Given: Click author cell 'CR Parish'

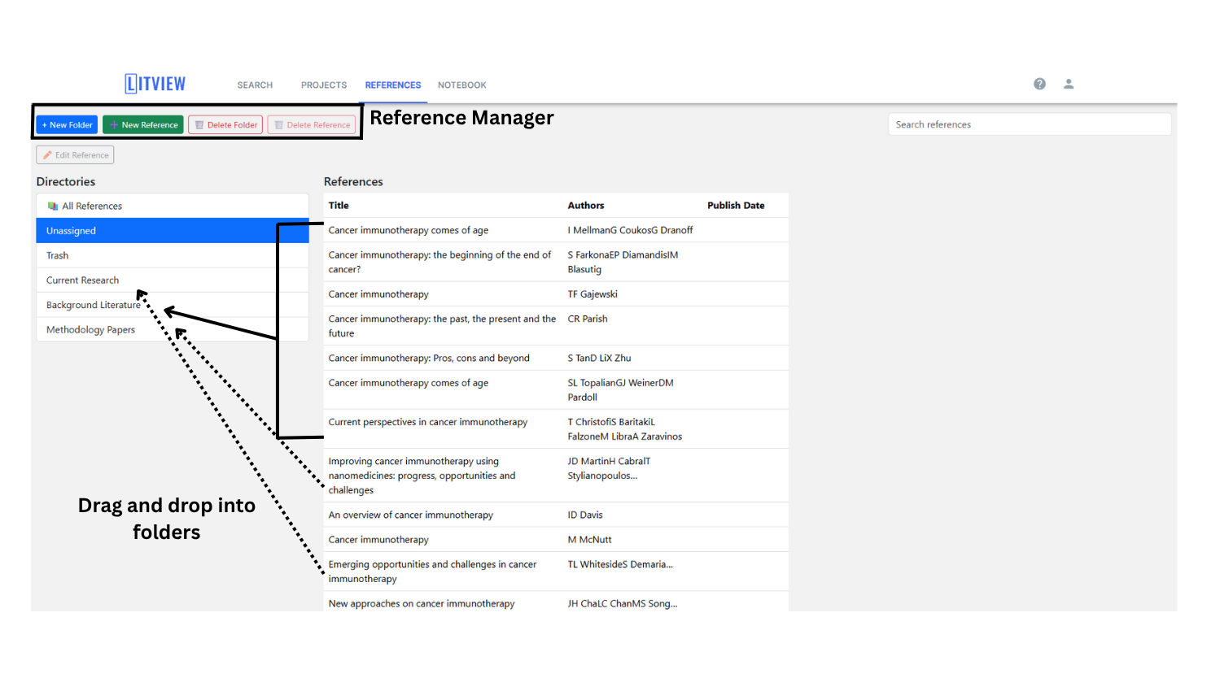Looking at the screenshot, I should 588,319.
